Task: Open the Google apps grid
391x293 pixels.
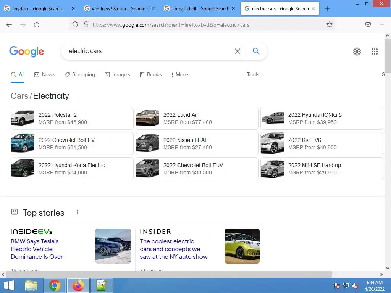Action: click(374, 52)
